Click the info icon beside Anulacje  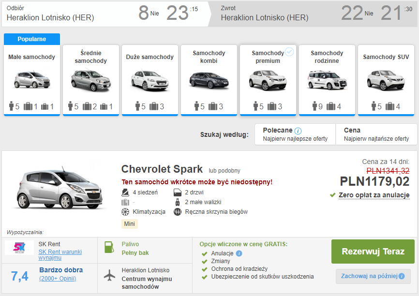pyautogui.click(x=239, y=253)
